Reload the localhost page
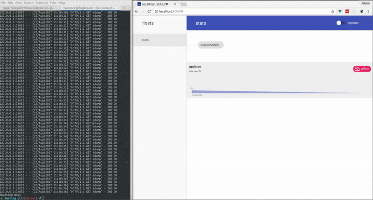The width and height of the screenshot is (373, 200). point(149,11)
